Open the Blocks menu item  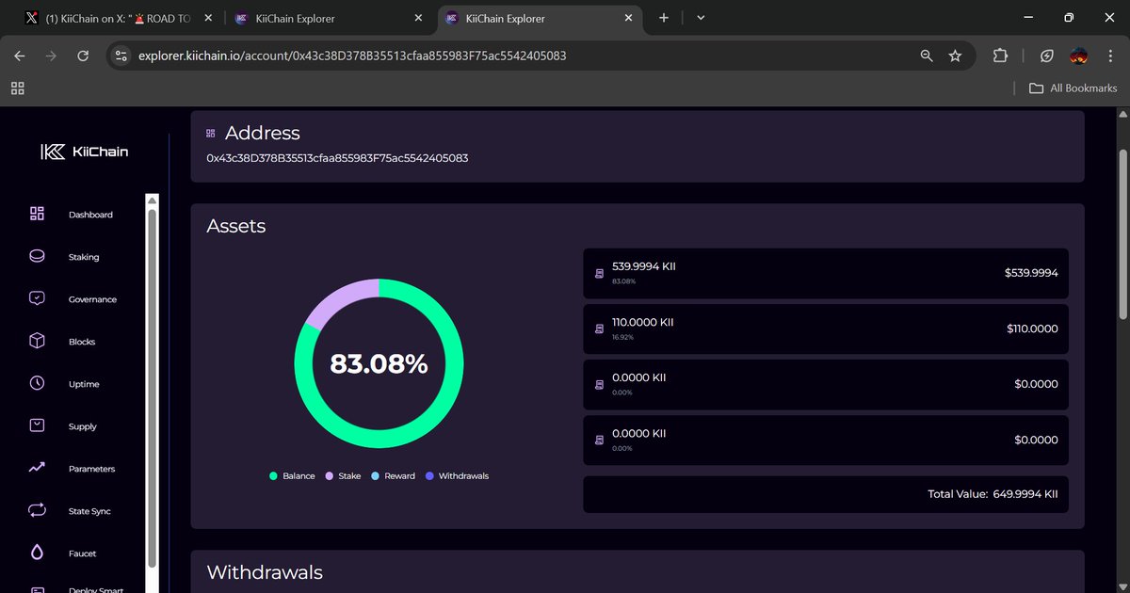82,342
